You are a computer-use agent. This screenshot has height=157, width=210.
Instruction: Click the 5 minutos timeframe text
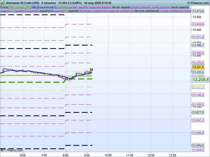49,3
